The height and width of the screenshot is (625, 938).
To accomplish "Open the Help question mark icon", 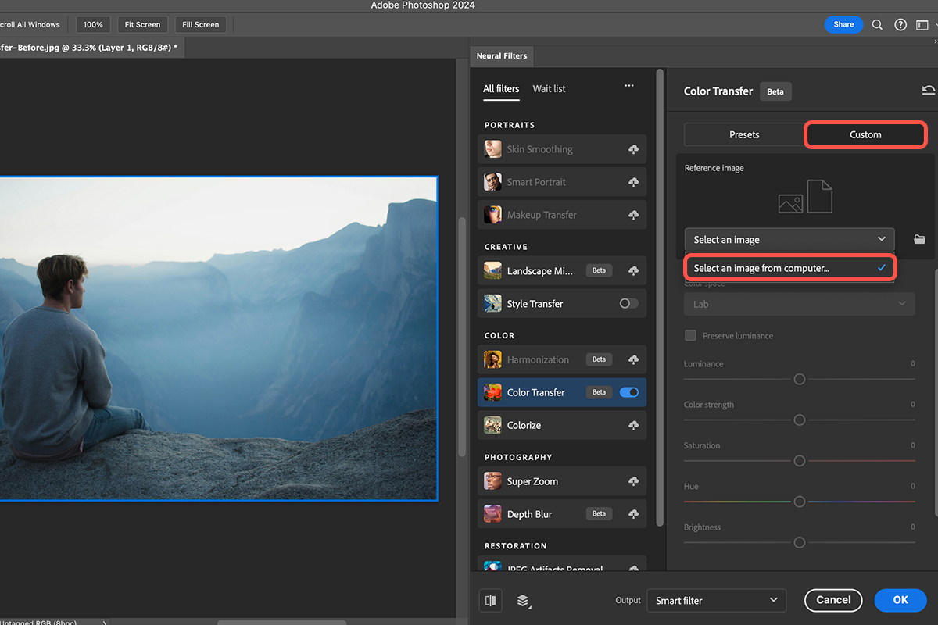I will tap(900, 24).
